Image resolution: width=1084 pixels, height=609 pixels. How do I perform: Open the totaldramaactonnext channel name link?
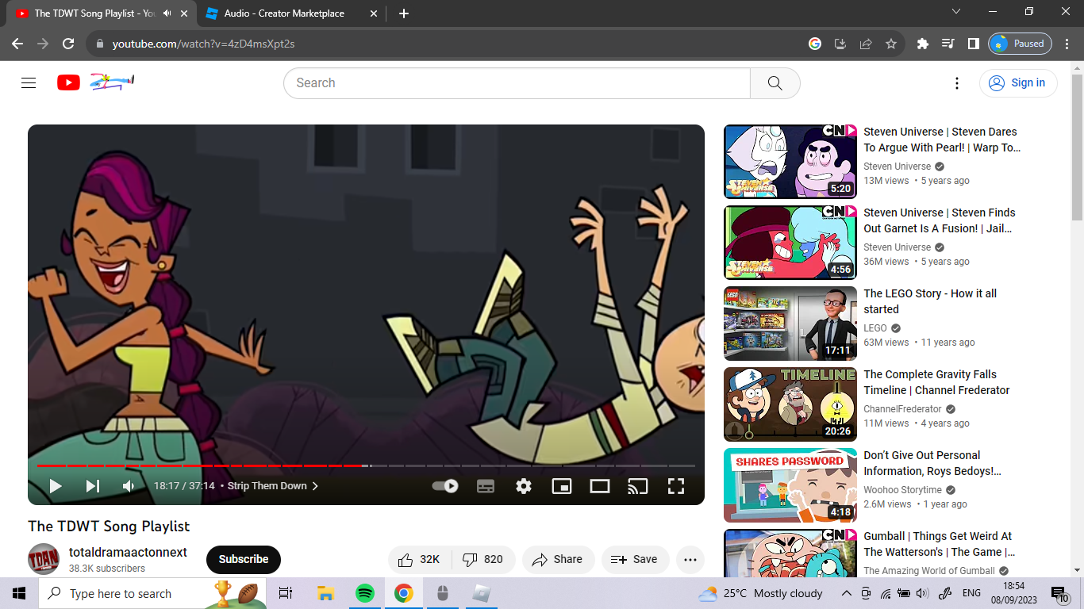click(128, 552)
